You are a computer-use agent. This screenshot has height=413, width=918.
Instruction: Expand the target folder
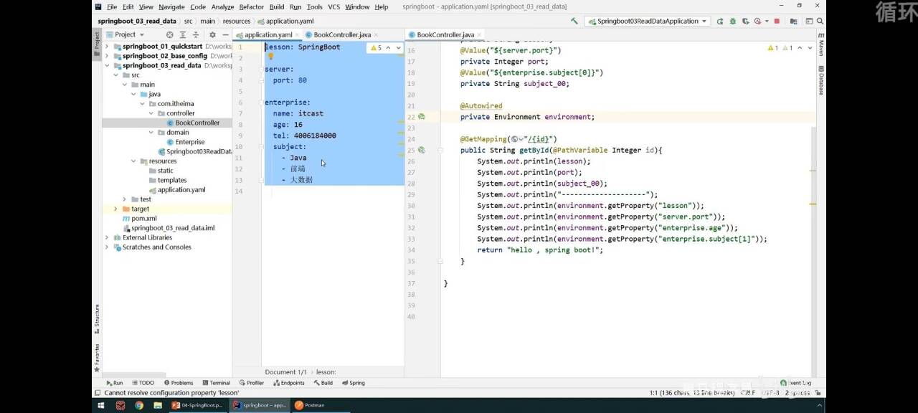click(115, 209)
